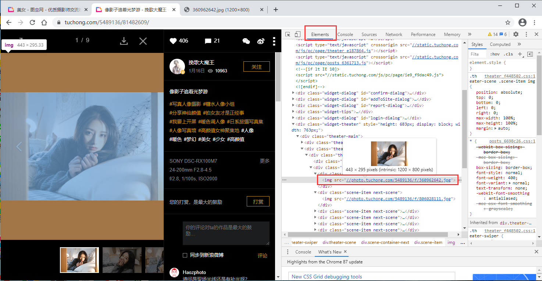
Task: Show more Styles pane tabs chevron
Action: pos(519,44)
